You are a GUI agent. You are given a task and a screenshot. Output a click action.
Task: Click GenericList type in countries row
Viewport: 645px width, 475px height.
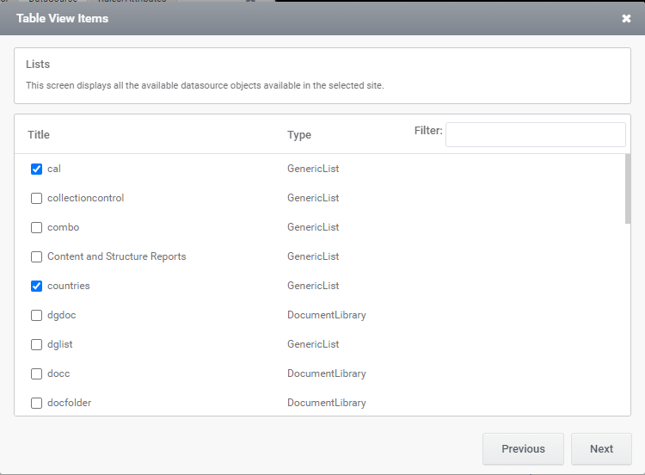click(x=313, y=286)
